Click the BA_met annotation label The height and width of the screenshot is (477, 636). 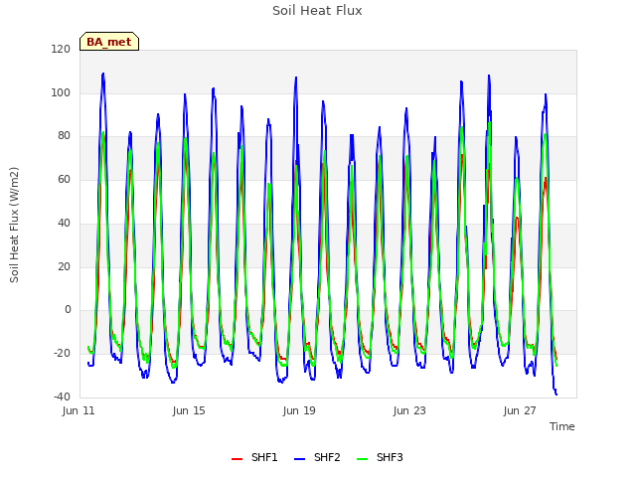[x=109, y=42]
